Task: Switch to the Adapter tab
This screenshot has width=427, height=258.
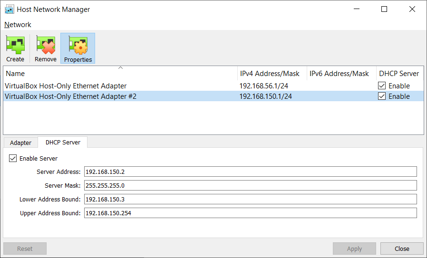Action: pos(21,143)
